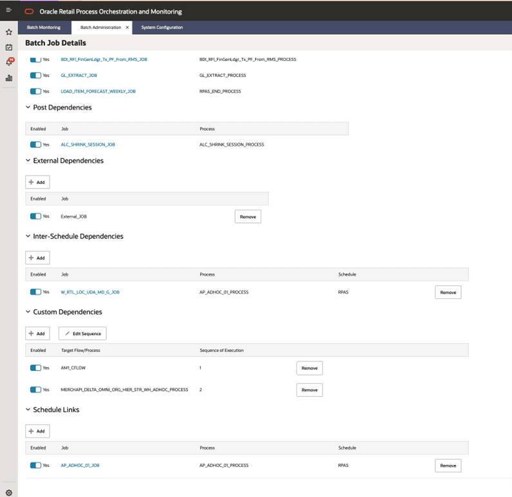Toggle enabled switch for BDI_RFI_FinGenLdgr_Tx_PF_From_RMS_JOB
This screenshot has height=497, width=512.
[x=35, y=60]
